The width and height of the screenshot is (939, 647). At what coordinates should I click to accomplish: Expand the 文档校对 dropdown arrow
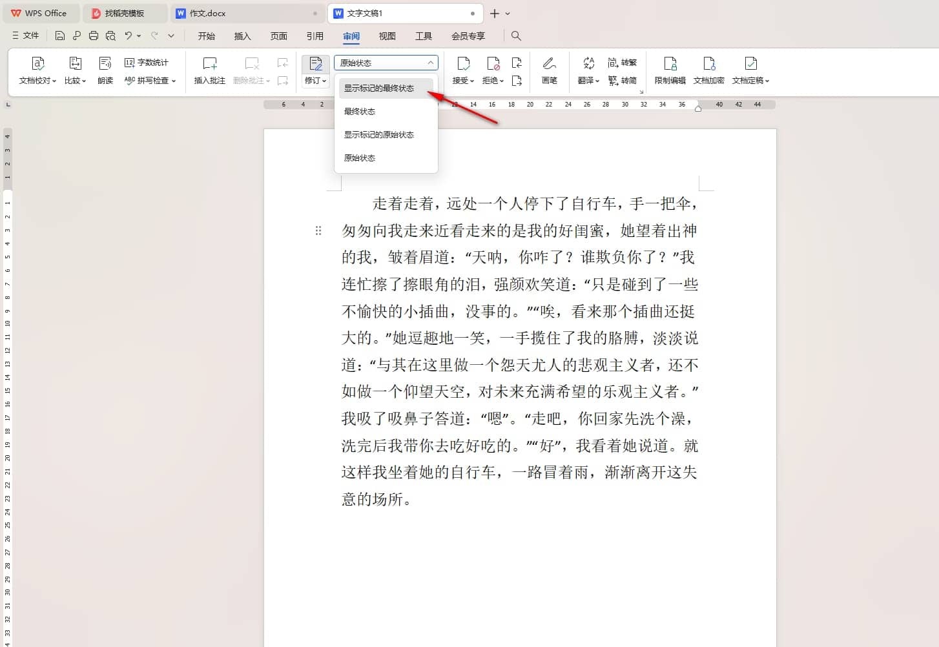click(x=54, y=81)
